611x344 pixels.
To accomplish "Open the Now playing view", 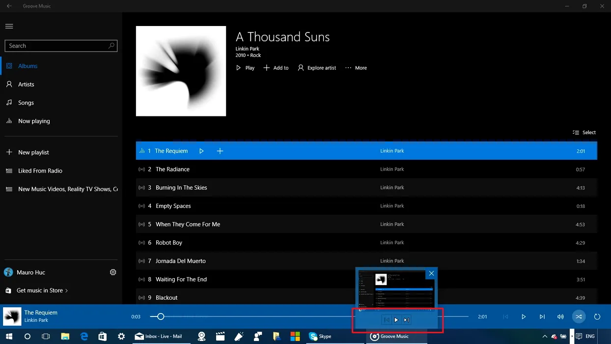I will click(34, 121).
